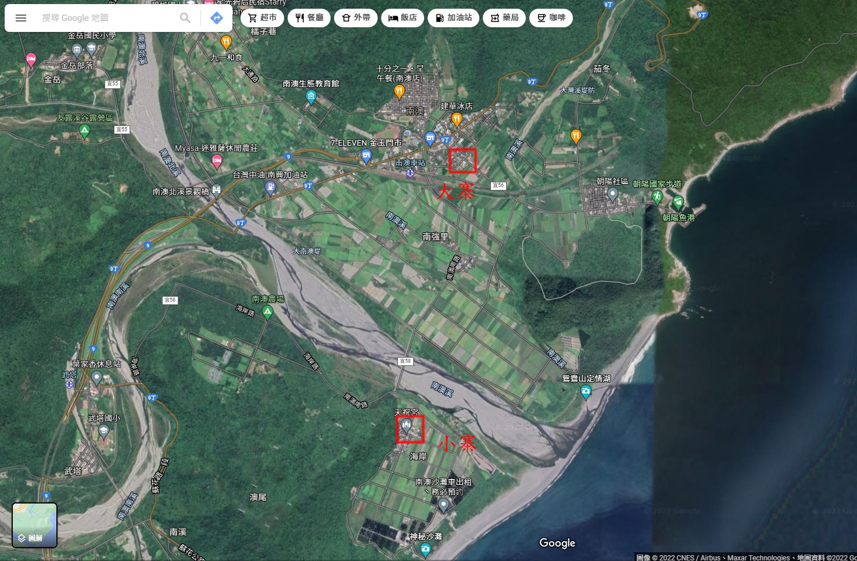857x561 pixels.
Task: Open the hamburger main menu
Action: (x=21, y=18)
